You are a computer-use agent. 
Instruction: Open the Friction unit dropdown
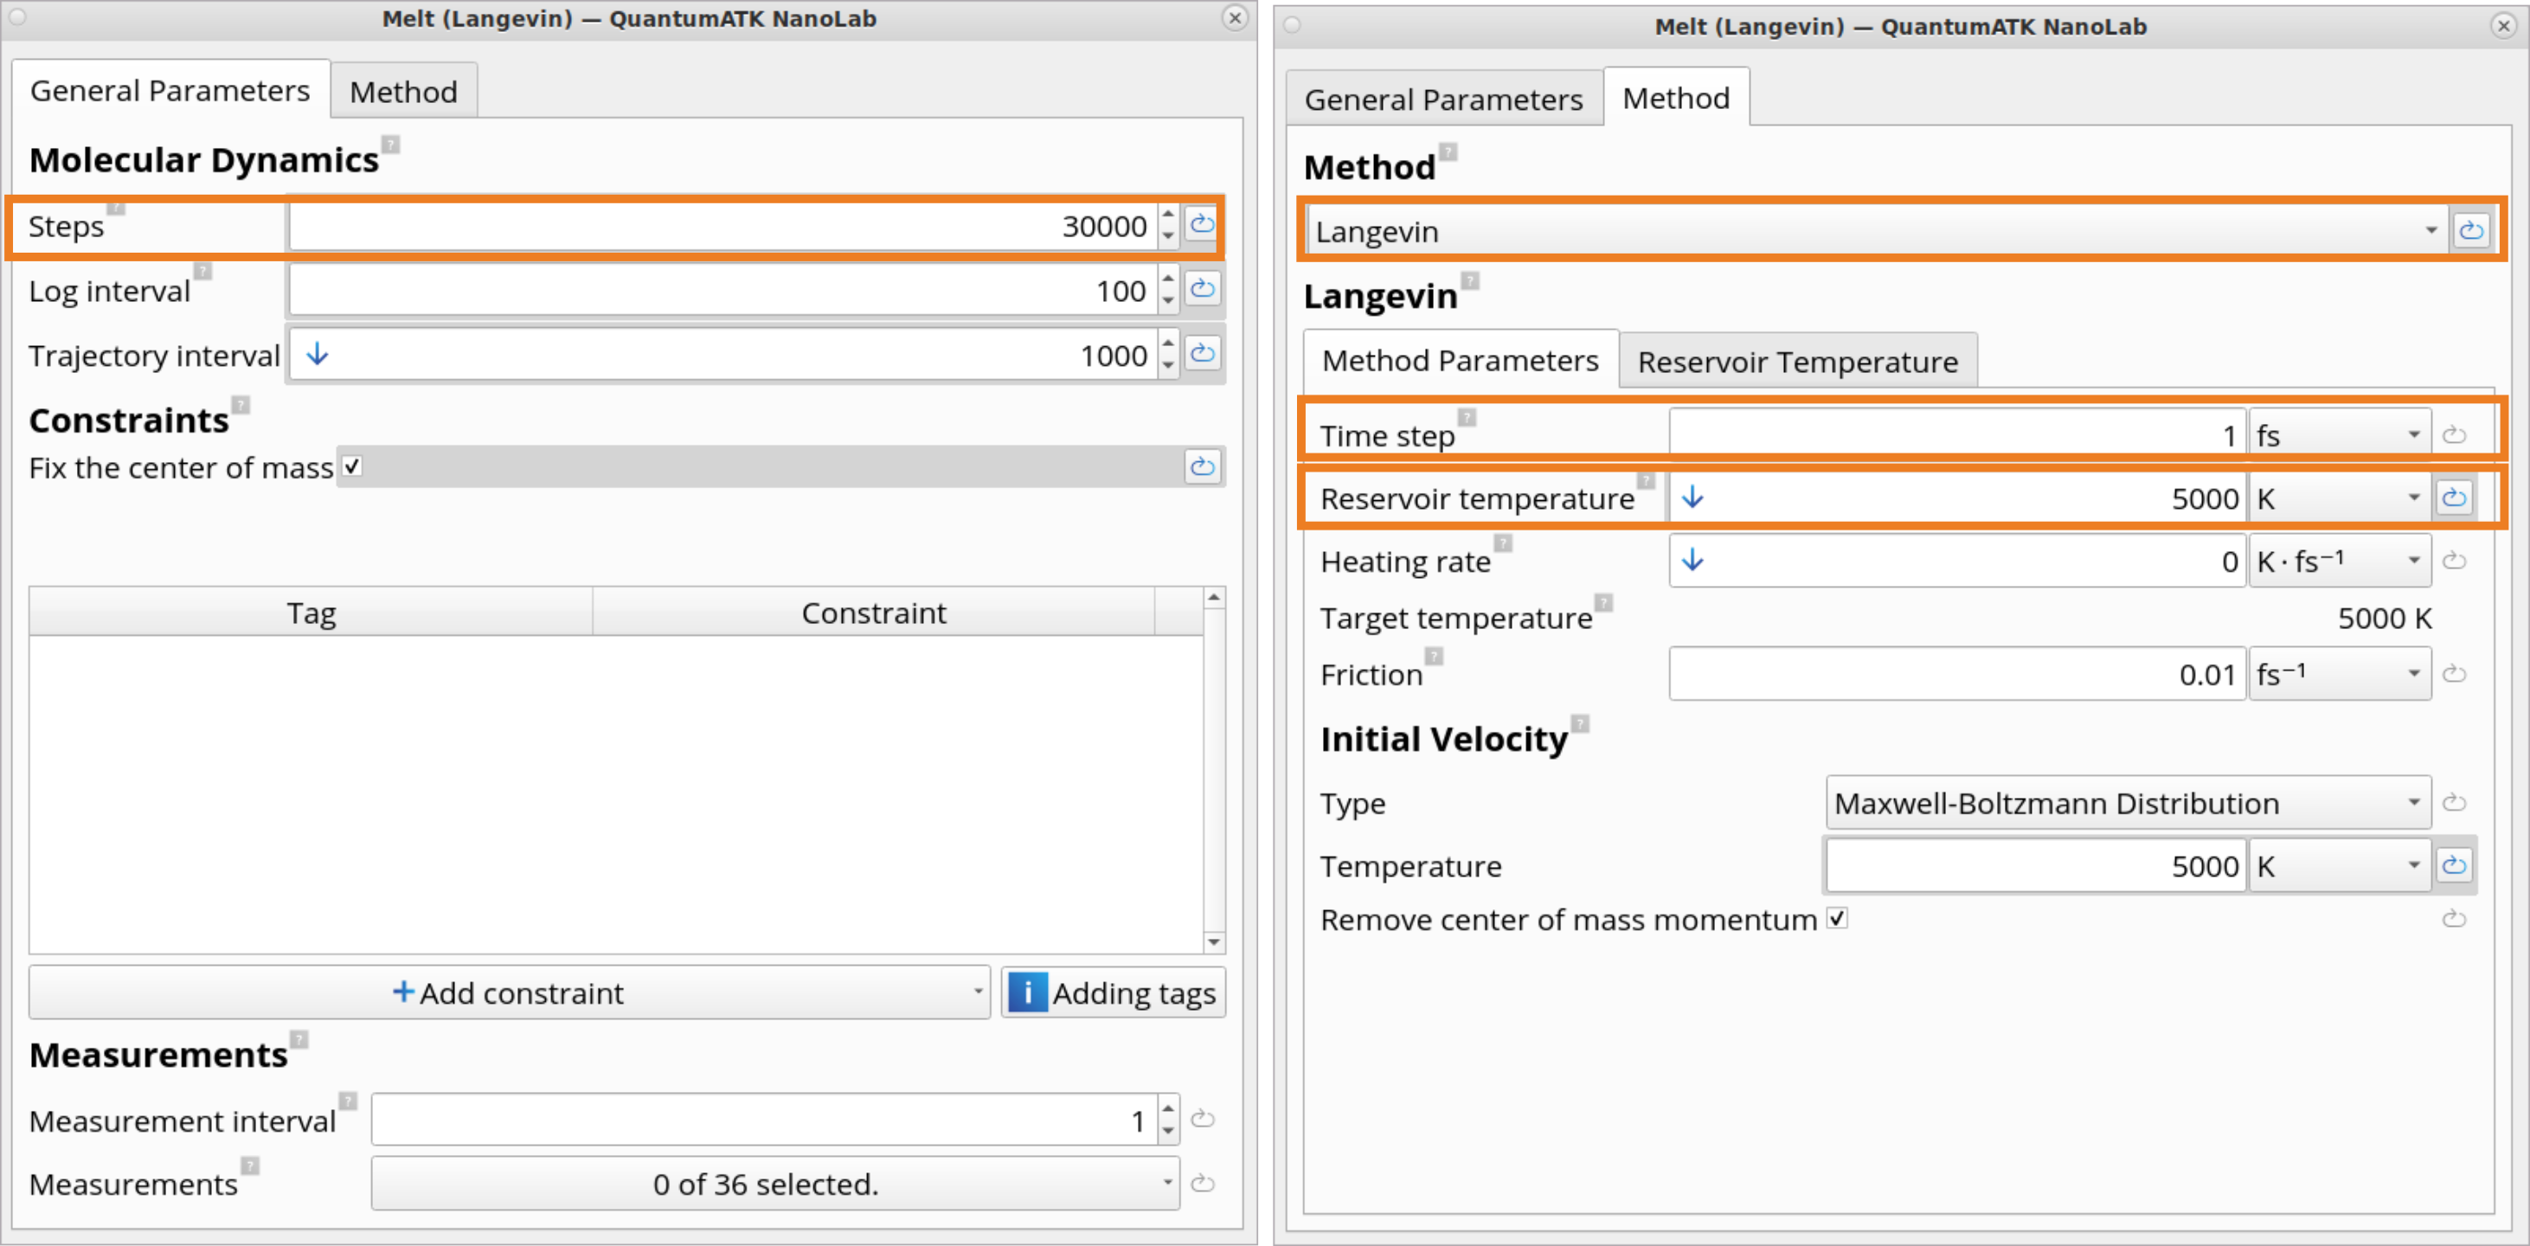coord(2340,673)
